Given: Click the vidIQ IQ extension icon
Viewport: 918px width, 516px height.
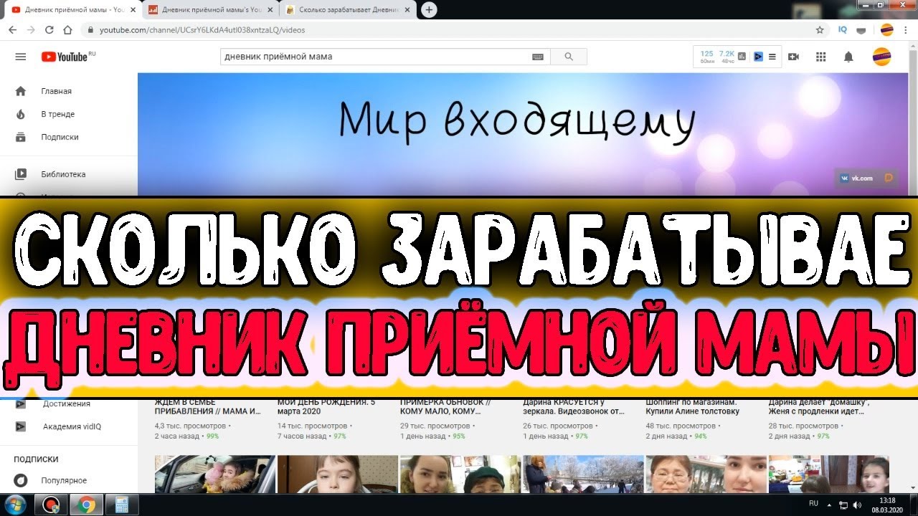Looking at the screenshot, I should click(843, 30).
